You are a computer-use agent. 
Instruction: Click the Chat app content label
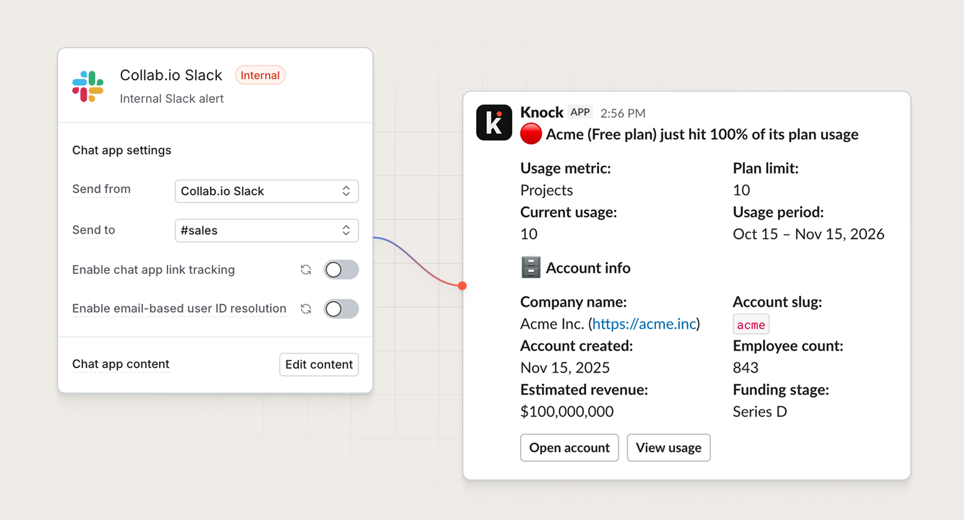(120, 364)
